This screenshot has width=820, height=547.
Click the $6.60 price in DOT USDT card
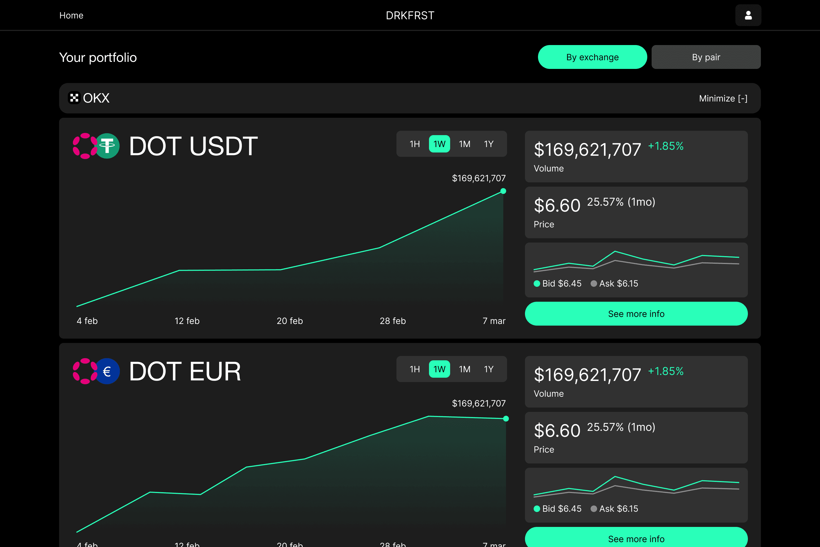pyautogui.click(x=557, y=205)
